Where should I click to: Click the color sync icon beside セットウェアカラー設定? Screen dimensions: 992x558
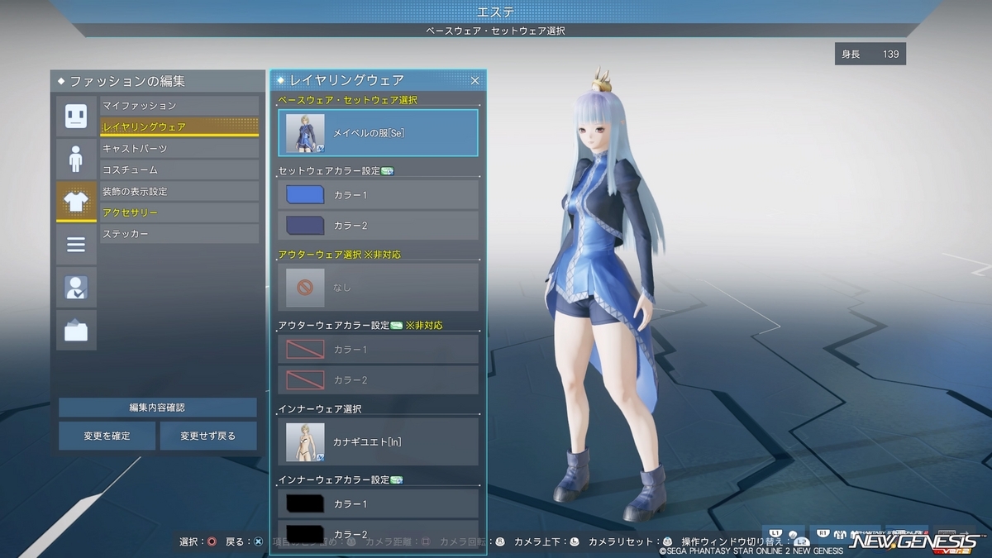(x=387, y=171)
